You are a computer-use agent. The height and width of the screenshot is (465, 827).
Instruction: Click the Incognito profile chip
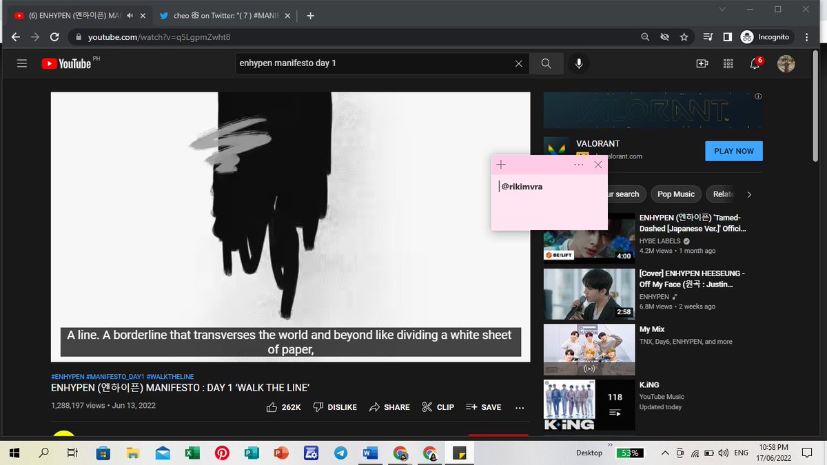click(x=765, y=37)
